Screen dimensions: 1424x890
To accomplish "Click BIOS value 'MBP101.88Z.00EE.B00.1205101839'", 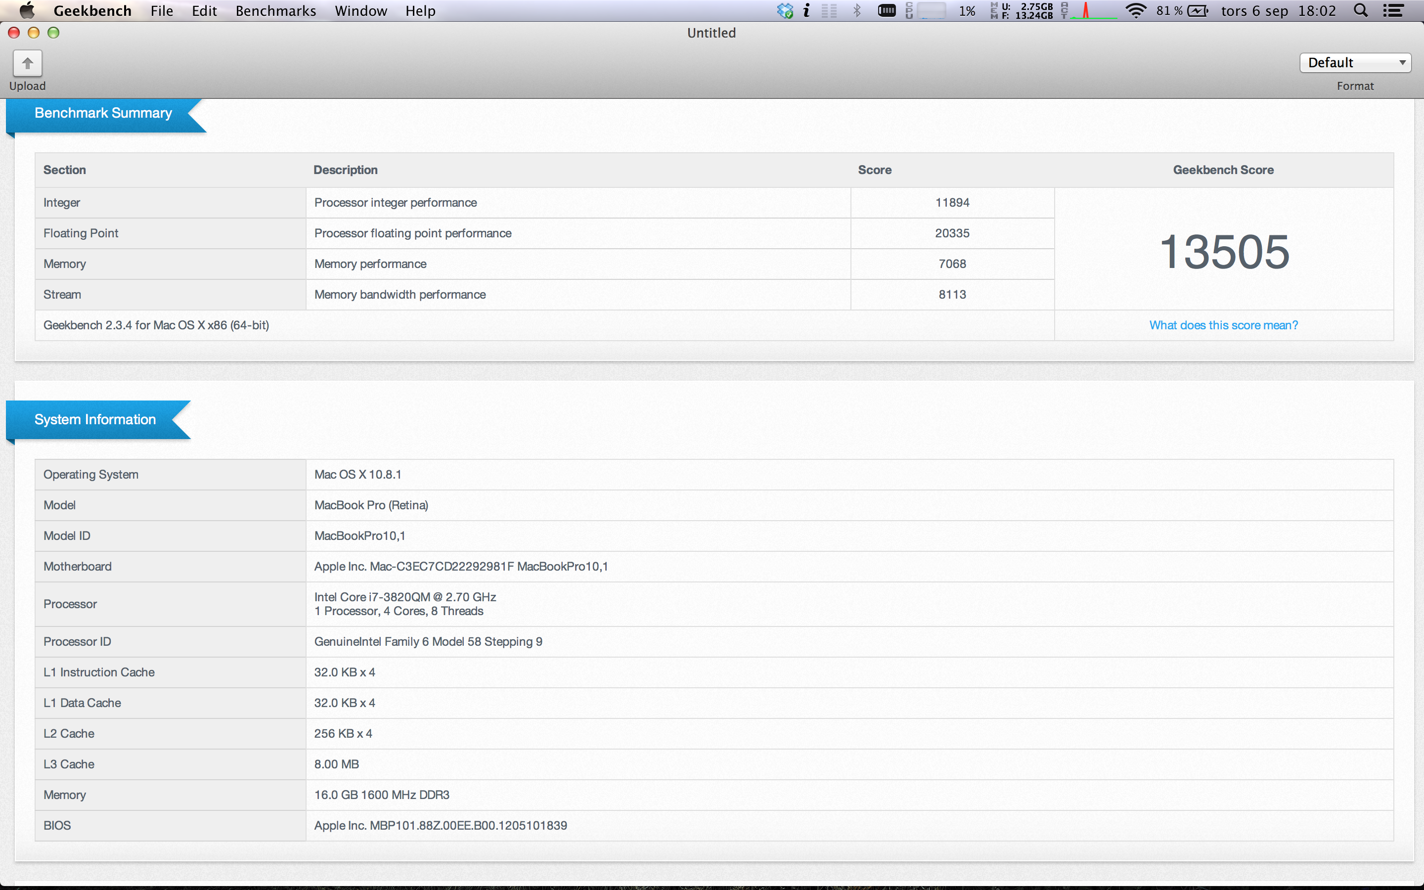I will (x=468, y=825).
